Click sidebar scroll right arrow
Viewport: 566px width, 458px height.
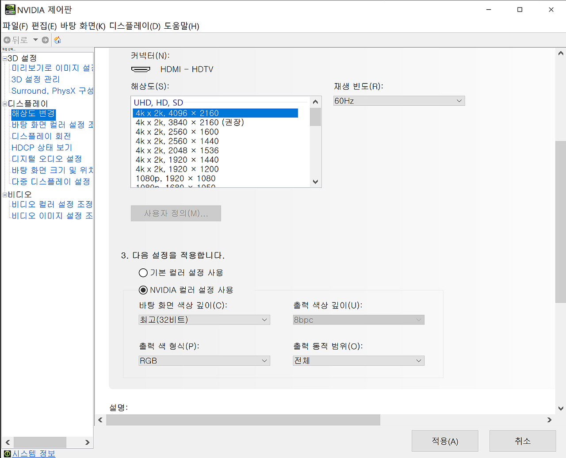point(87,443)
